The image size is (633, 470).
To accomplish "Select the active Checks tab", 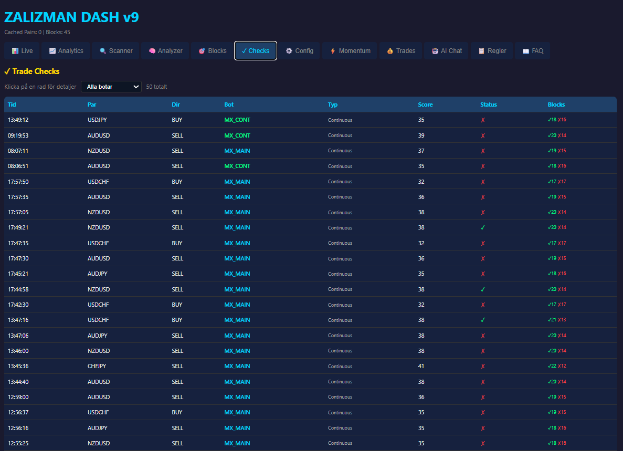I will [x=256, y=51].
